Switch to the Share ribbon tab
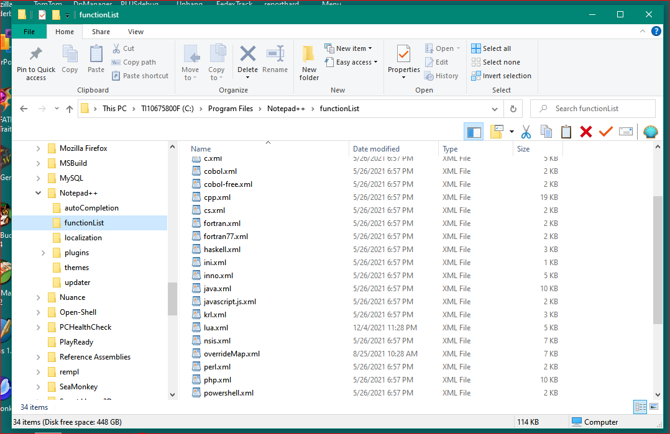Image resolution: width=670 pixels, height=434 pixels. point(101,32)
